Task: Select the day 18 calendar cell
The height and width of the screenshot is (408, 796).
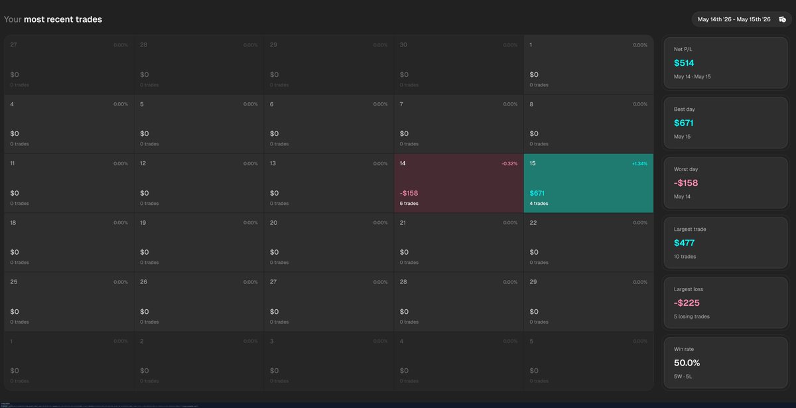Action: click(x=69, y=243)
